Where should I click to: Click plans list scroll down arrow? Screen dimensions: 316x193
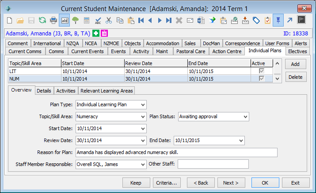277,79
